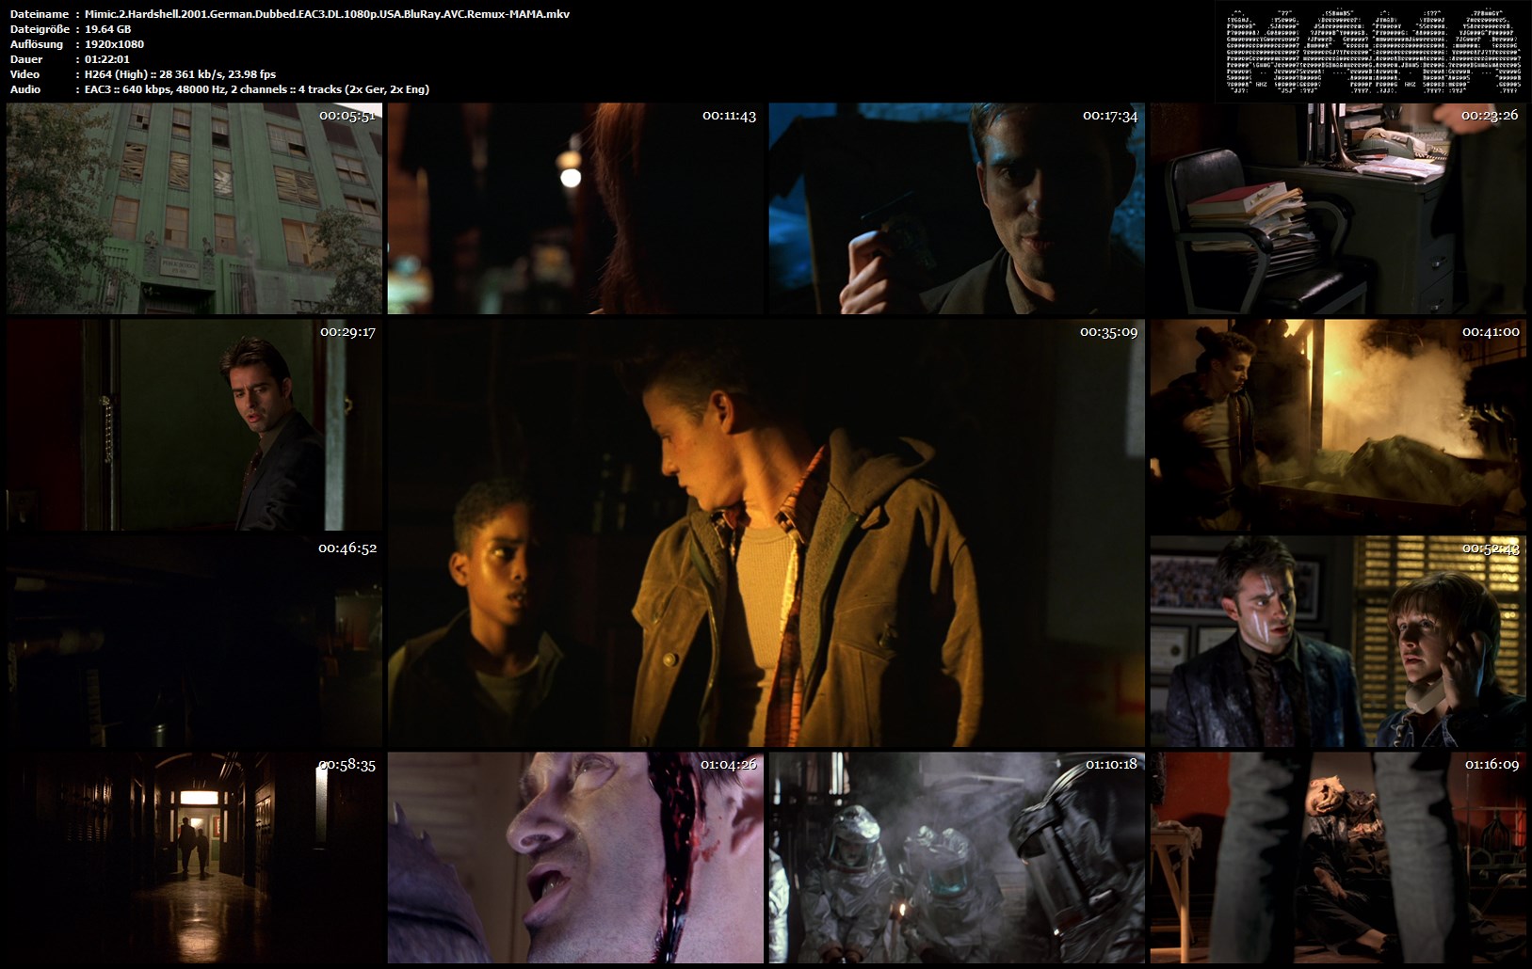Open the fire and smoke thumbnail at 00:41:00
Image resolution: width=1532 pixels, height=969 pixels.
tap(1338, 425)
